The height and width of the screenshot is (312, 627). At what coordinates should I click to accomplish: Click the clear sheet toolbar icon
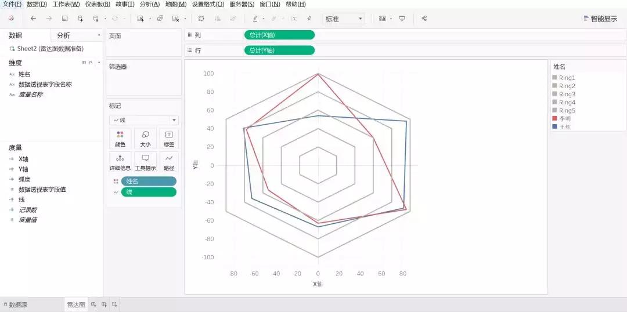click(175, 19)
